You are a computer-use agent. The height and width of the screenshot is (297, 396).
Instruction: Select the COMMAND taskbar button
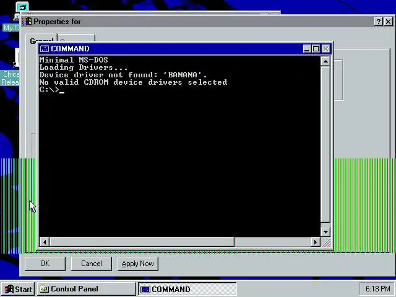(187, 289)
